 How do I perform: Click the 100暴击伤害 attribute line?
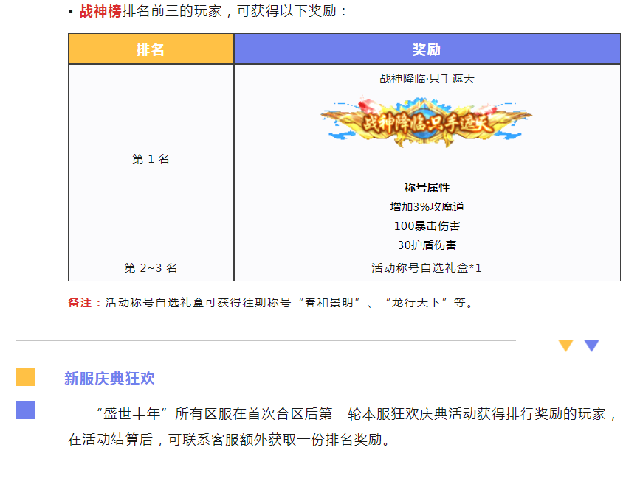[427, 225]
